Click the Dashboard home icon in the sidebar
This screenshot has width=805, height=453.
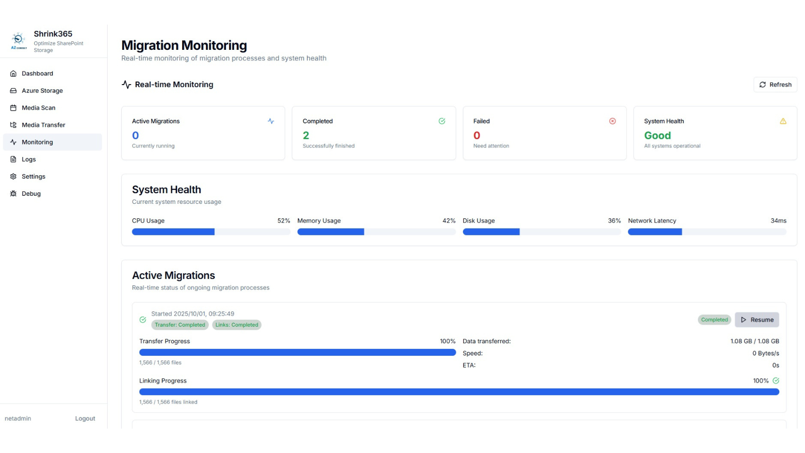pos(14,73)
